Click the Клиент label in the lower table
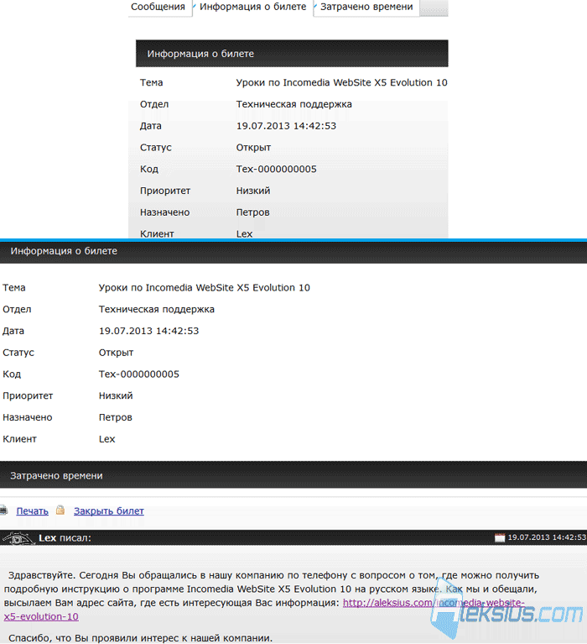Viewport: 587px width, 644px height. (x=19, y=439)
